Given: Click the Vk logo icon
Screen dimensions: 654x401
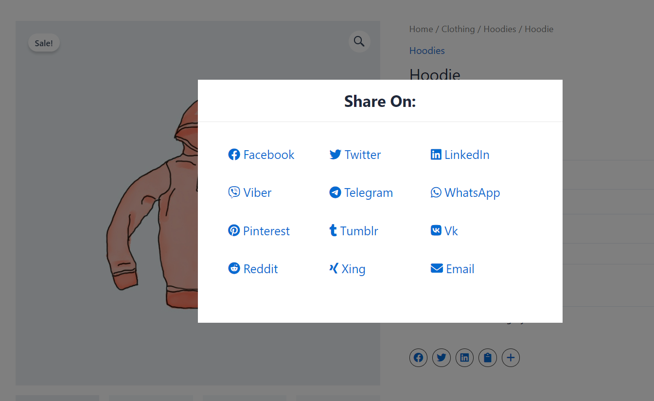Looking at the screenshot, I should pyautogui.click(x=436, y=230).
